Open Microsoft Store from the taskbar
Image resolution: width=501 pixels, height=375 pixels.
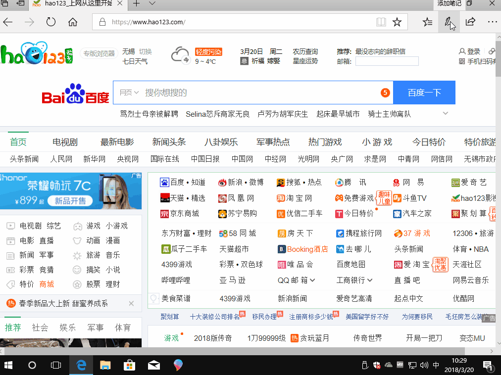click(x=129, y=365)
